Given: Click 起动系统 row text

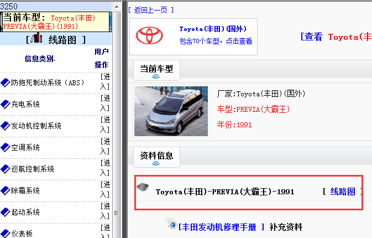Looking at the screenshot, I should point(25,212).
